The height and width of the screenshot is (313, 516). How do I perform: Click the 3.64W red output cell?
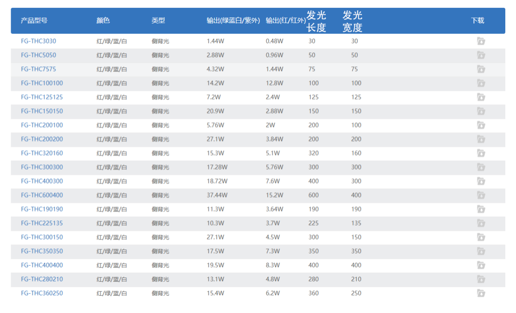tap(274, 209)
